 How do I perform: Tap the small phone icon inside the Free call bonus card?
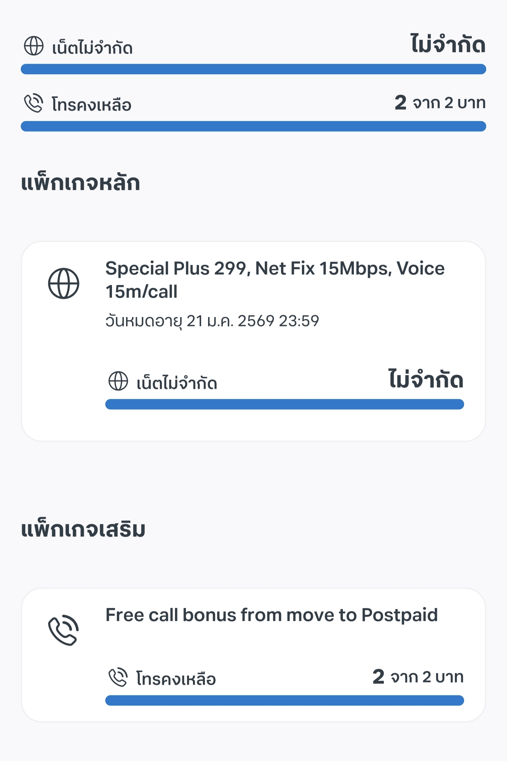point(118,677)
